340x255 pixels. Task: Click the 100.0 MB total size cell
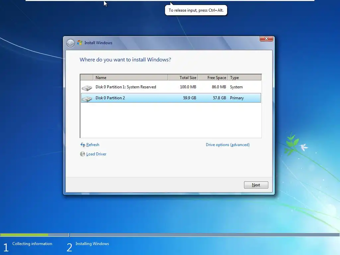coord(188,87)
